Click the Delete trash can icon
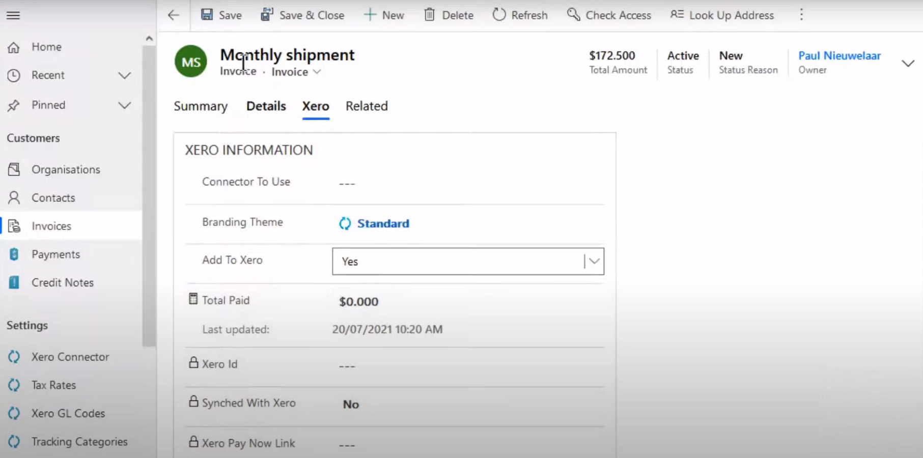 (x=430, y=15)
